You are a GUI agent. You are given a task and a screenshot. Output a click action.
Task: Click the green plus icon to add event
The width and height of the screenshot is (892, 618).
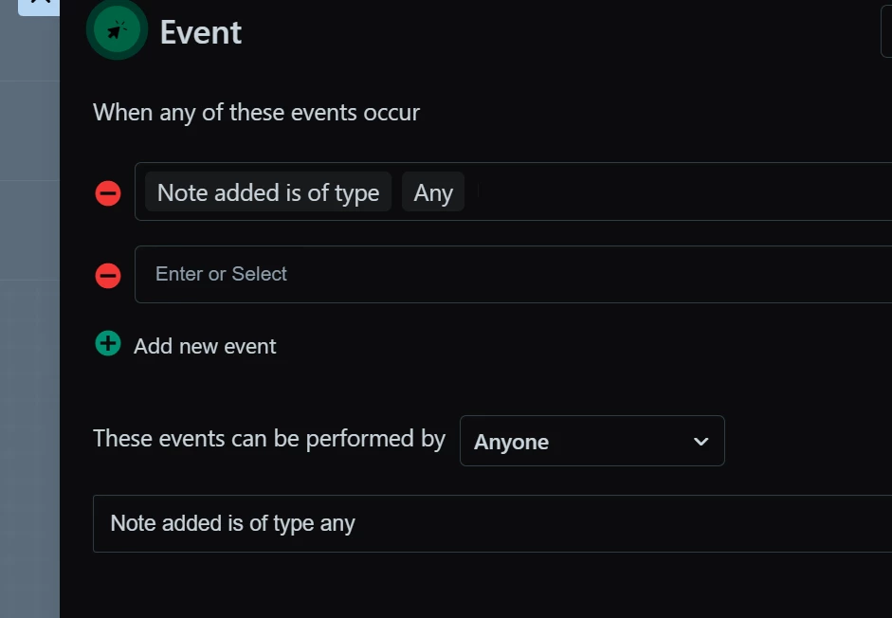(107, 343)
